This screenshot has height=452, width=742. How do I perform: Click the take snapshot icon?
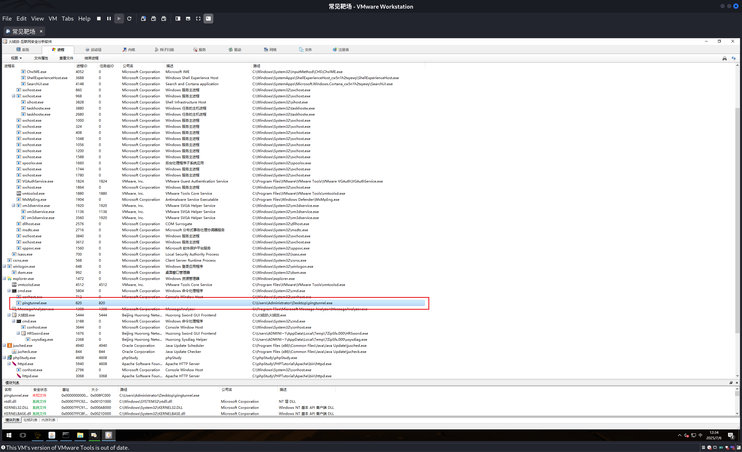(143, 19)
